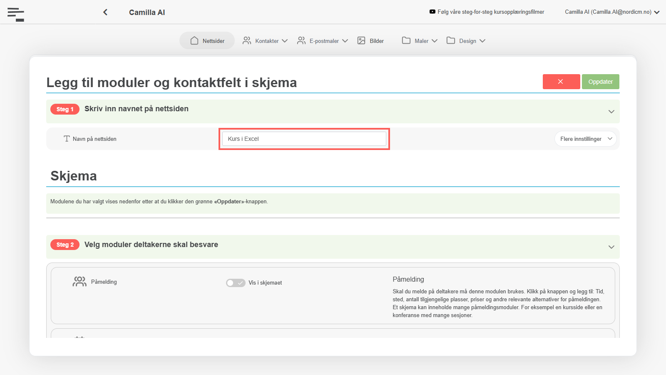Open the Kontakter menu

pyautogui.click(x=265, y=40)
